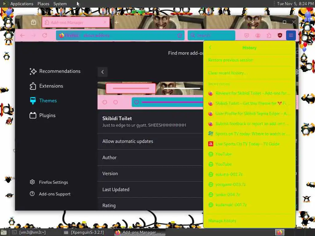Open the yorigami-003.7z history entry
Viewport: 315px width, 236px height.
pyautogui.click(x=249, y=184)
